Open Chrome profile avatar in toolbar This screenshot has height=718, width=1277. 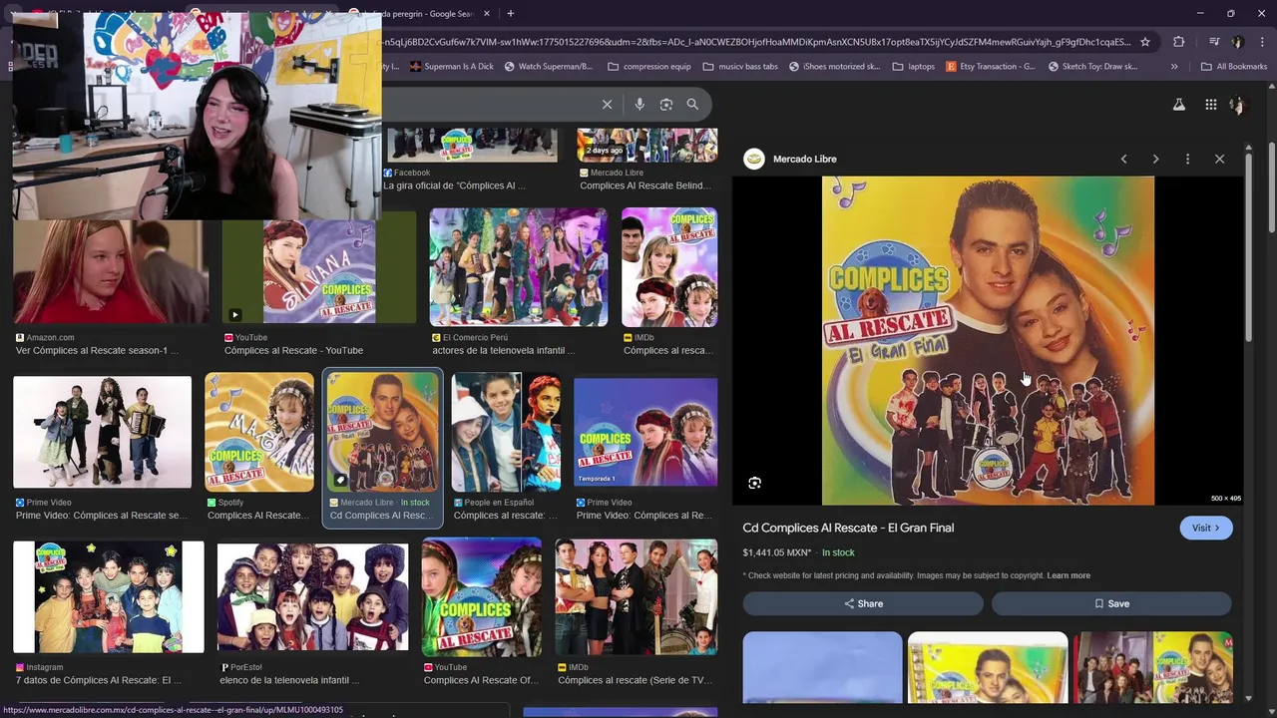point(1237,42)
